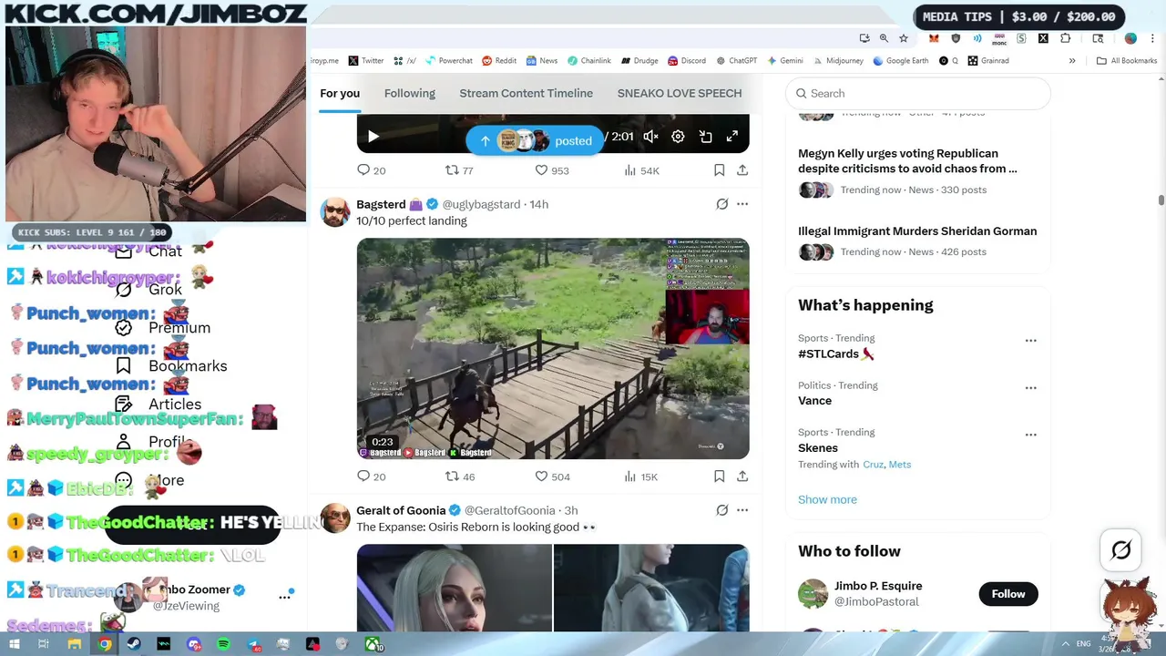The image size is (1166, 656).
Task: Open the #STLCards trending topic
Action: tap(835, 354)
